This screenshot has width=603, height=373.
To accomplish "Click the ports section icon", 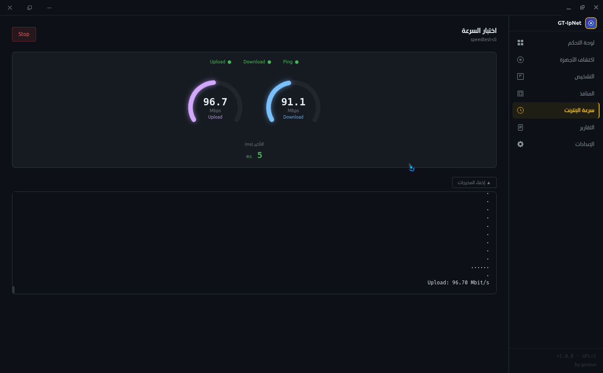I will pyautogui.click(x=520, y=93).
